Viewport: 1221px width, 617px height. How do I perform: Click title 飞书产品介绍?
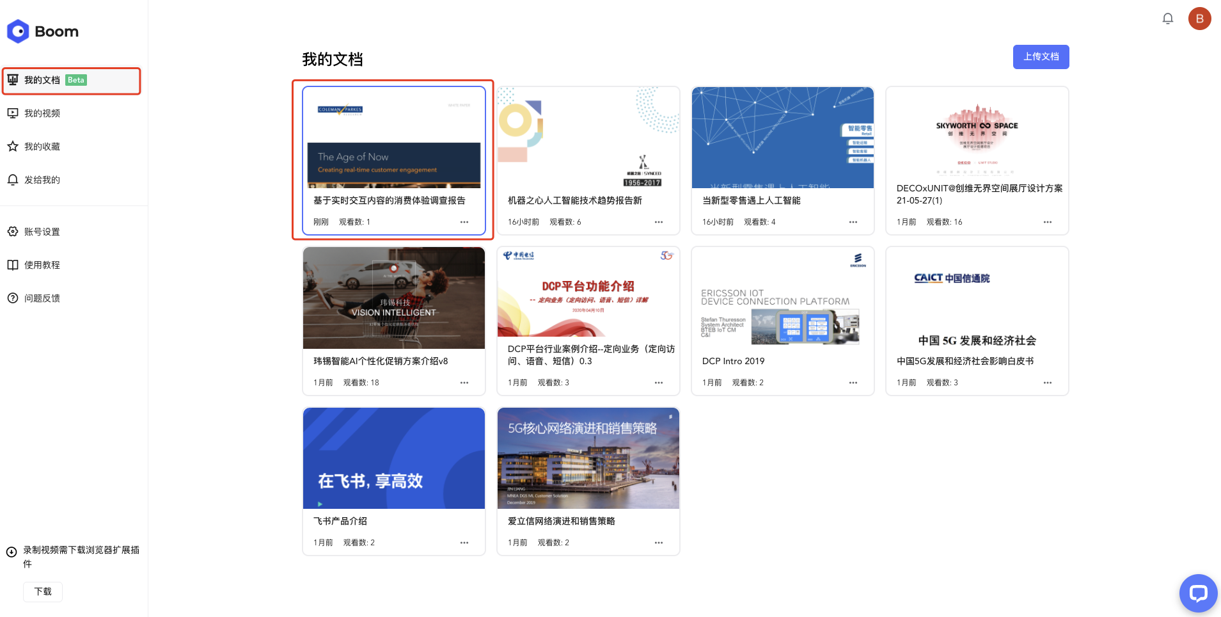point(340,521)
